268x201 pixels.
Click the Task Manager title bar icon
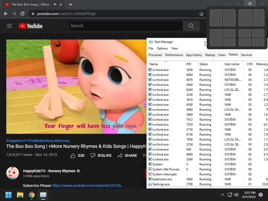point(150,42)
